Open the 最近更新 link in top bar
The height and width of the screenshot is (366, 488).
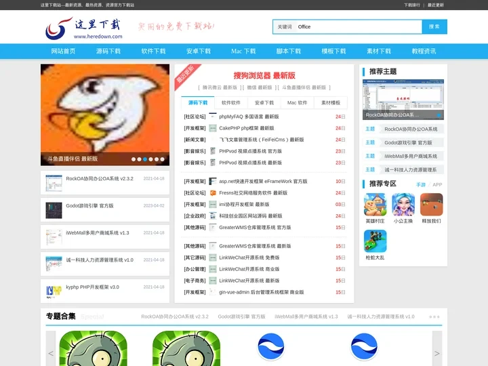pyautogui.click(x=435, y=5)
